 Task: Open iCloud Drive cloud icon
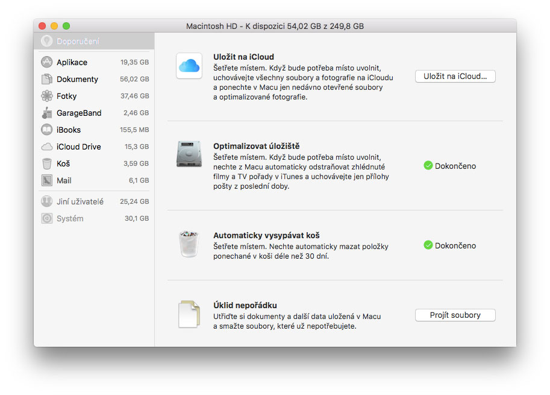click(46, 147)
